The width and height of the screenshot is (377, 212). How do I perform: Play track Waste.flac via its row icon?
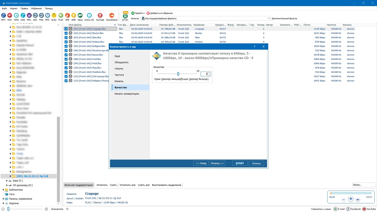(x=70, y=33)
